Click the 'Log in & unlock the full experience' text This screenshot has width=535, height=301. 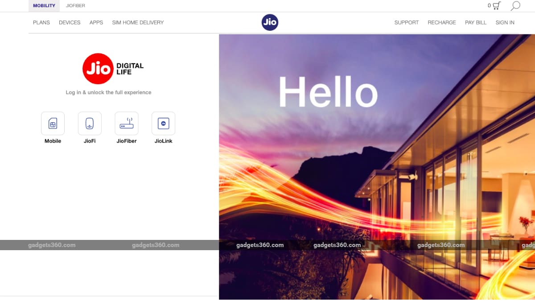point(108,92)
